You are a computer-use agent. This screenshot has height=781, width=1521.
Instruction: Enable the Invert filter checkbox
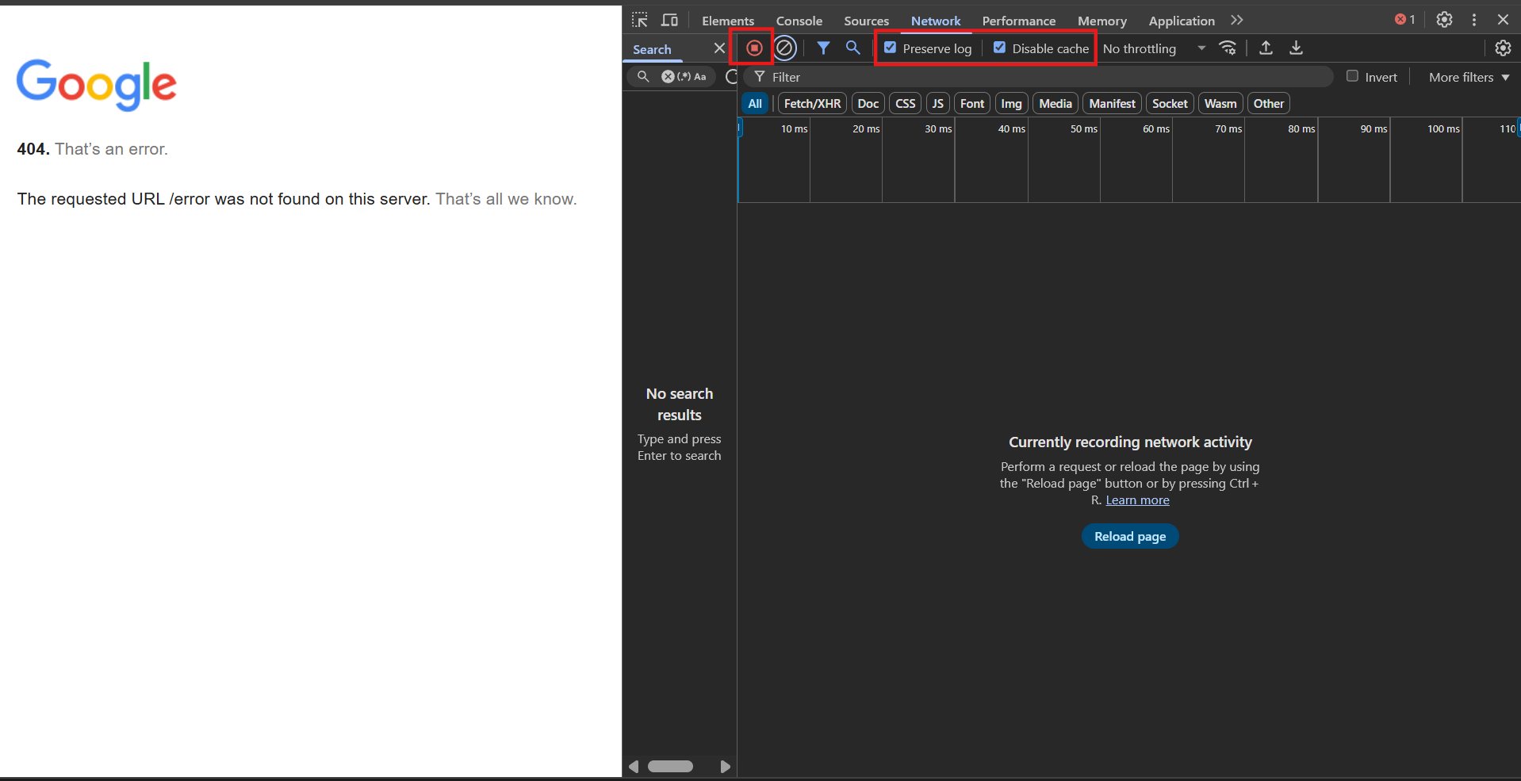click(x=1352, y=76)
